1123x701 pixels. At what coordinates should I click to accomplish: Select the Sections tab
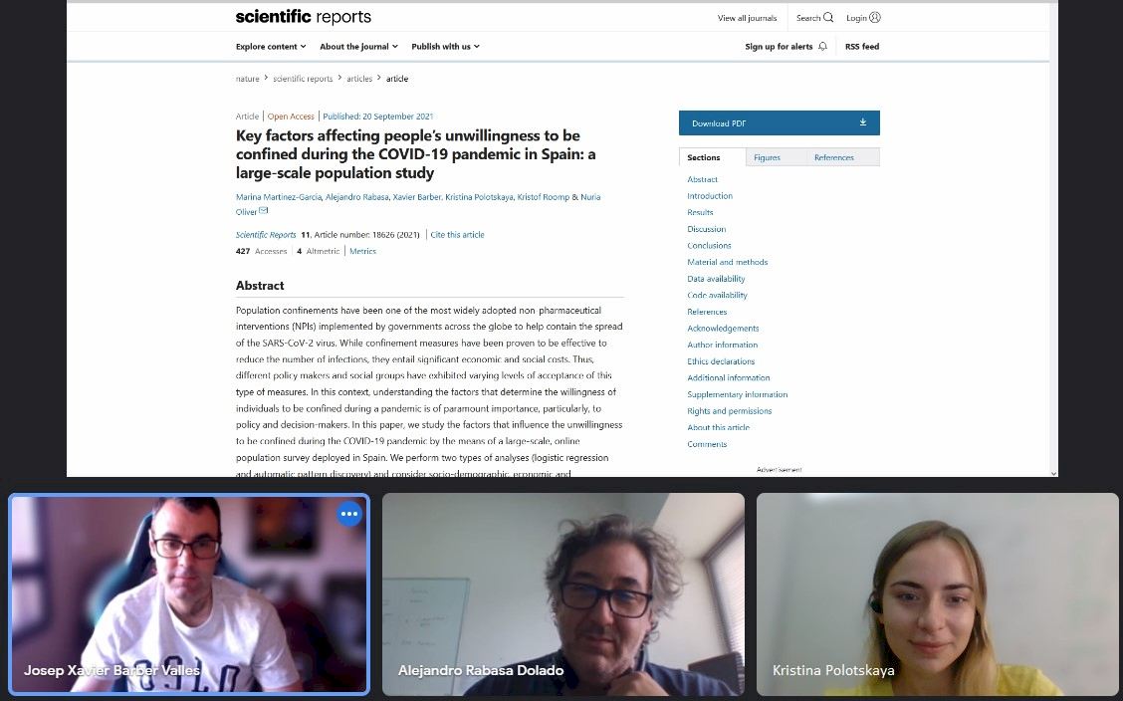click(704, 157)
